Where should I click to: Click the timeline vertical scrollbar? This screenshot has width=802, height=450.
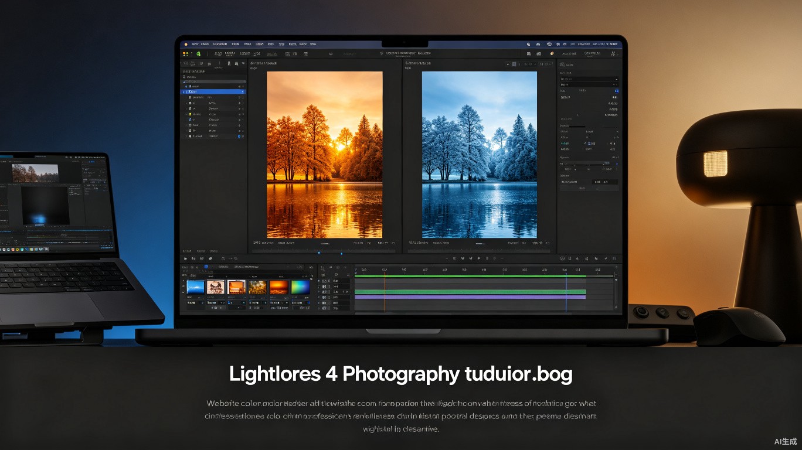[x=616, y=293]
